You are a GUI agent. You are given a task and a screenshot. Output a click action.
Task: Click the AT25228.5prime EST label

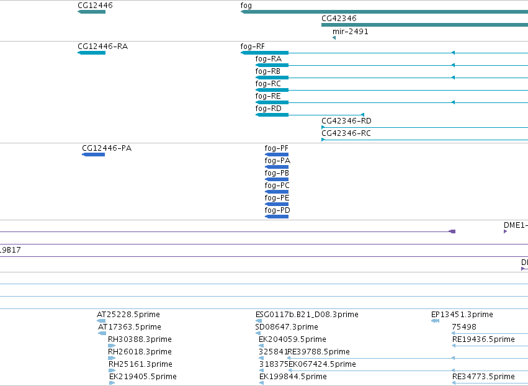pyautogui.click(x=128, y=315)
